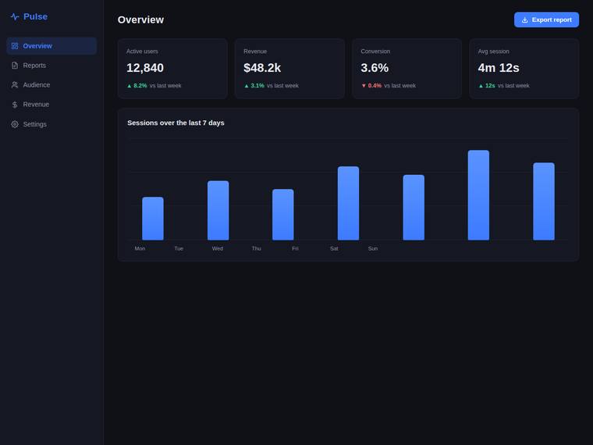This screenshot has width=593, height=445.
Task: Click the Avg session 4m 12s value
Action: tap(499, 68)
